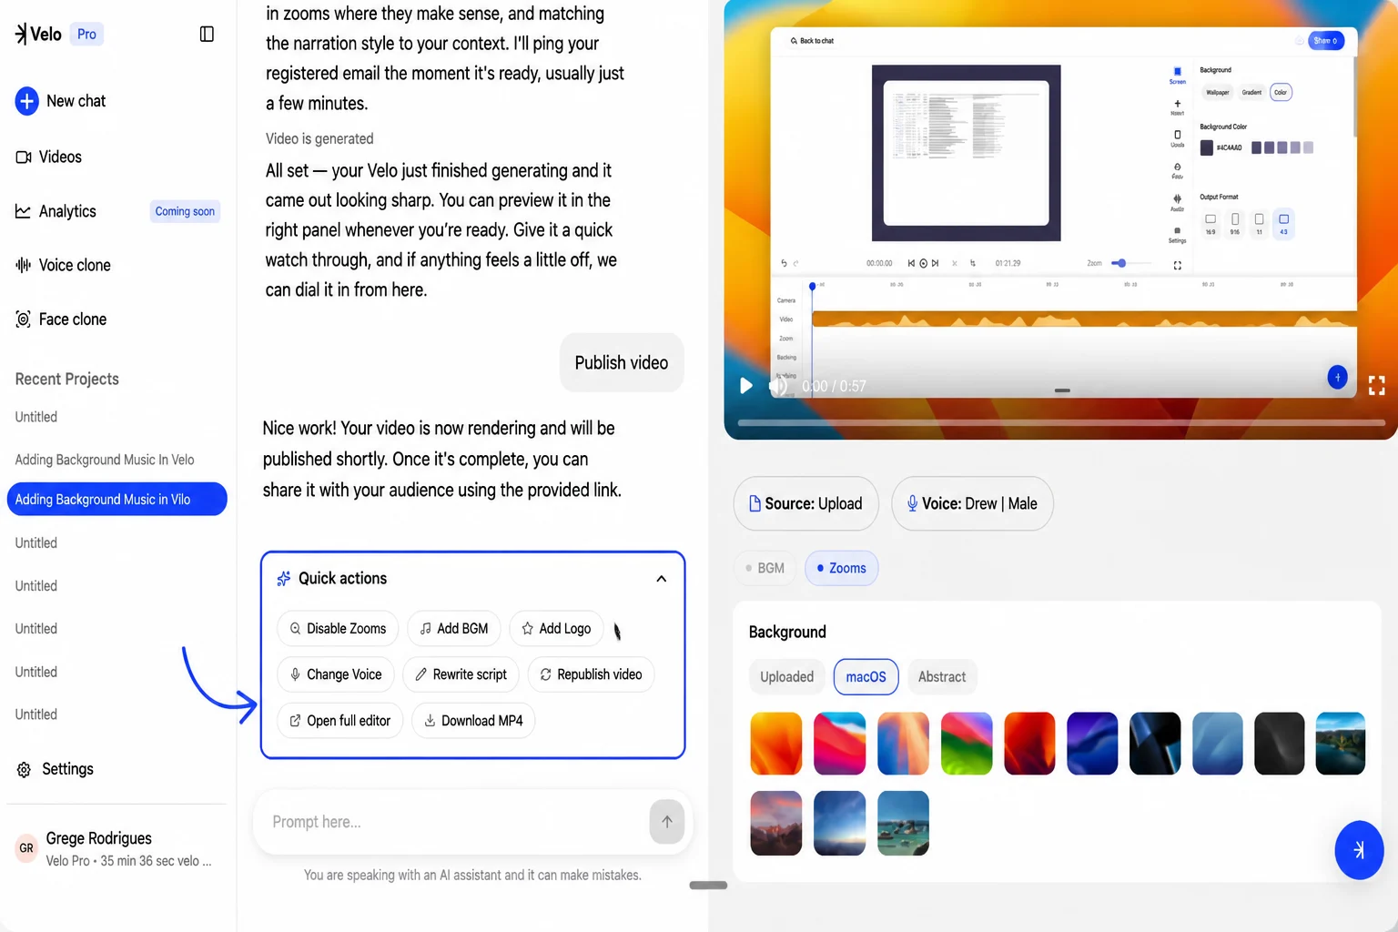This screenshot has width=1398, height=932.
Task: Select the light blue wave wallpaper
Action: coord(1218,744)
